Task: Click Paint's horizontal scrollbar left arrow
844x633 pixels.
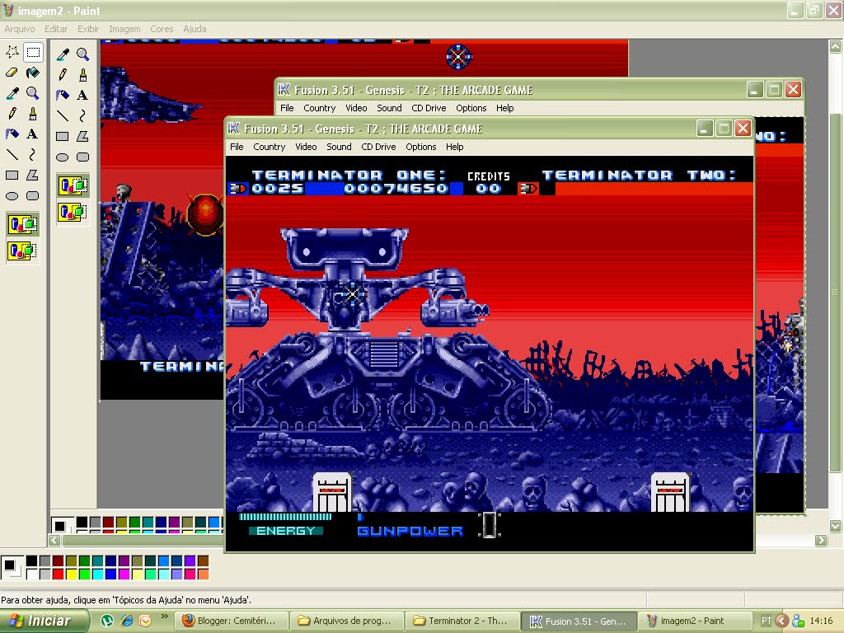Action: coord(54,540)
